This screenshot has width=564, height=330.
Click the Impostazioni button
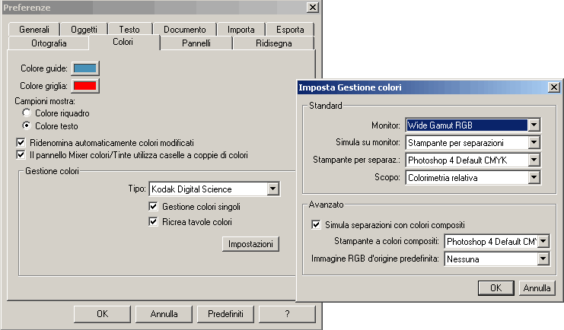click(x=250, y=244)
